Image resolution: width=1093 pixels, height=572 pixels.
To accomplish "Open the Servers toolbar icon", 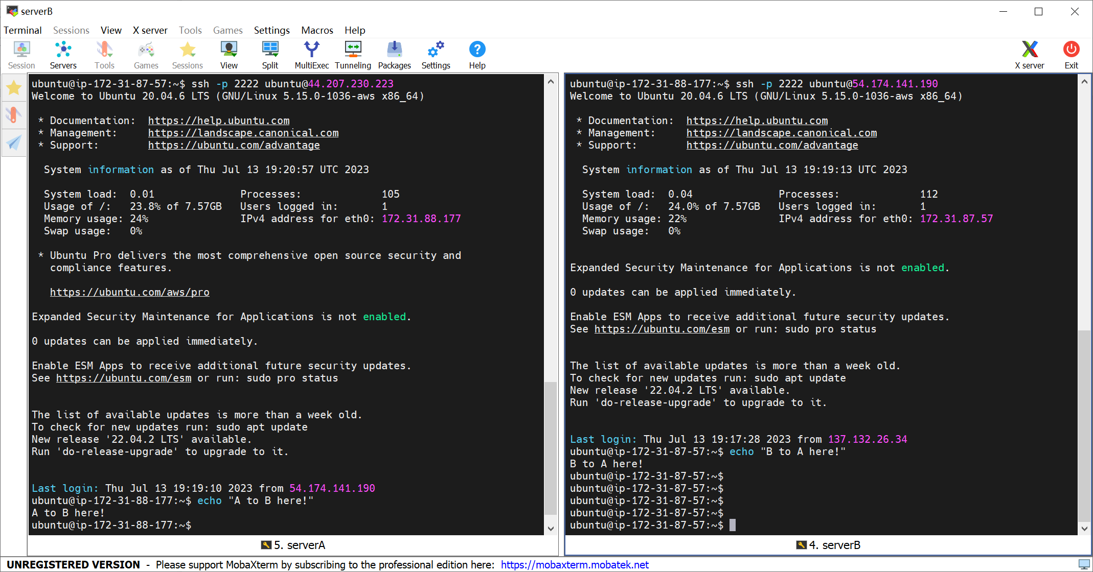I will click(x=63, y=55).
